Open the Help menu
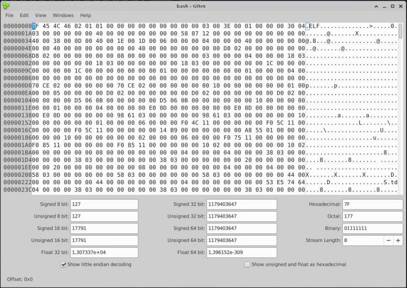The width and height of the screenshot is (407, 288). point(85,15)
